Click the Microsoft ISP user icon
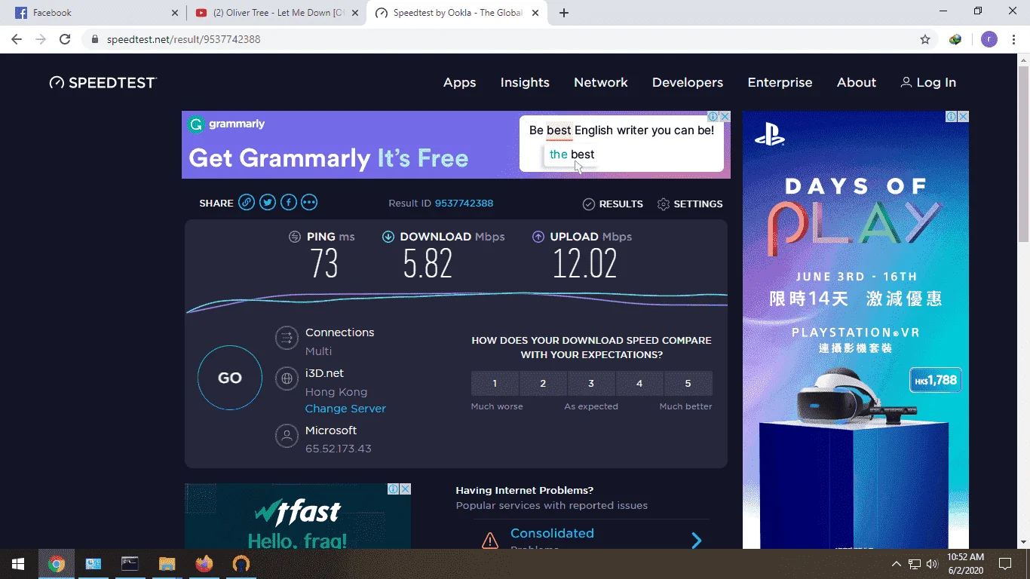 point(287,436)
